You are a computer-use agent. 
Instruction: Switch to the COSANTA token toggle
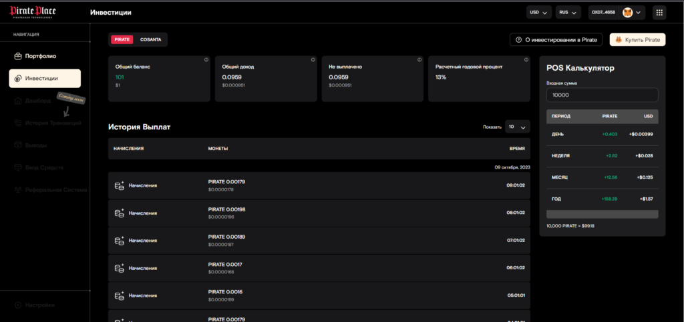150,40
